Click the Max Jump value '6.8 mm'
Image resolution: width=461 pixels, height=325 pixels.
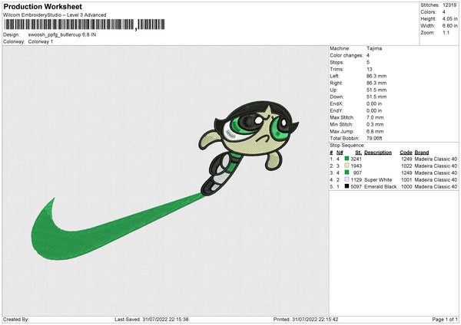375,131
